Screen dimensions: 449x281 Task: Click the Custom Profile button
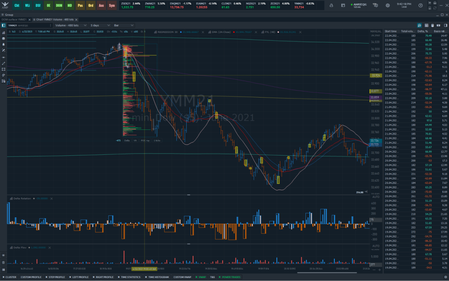31,277
